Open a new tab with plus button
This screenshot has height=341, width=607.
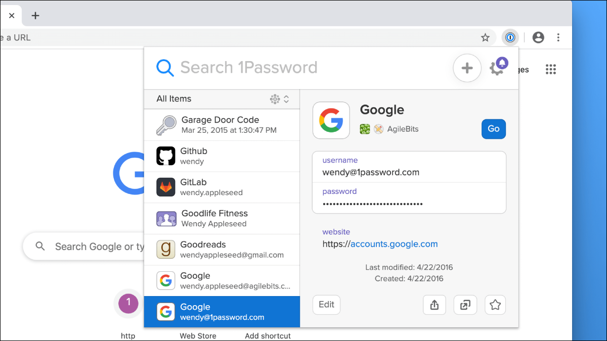point(35,16)
